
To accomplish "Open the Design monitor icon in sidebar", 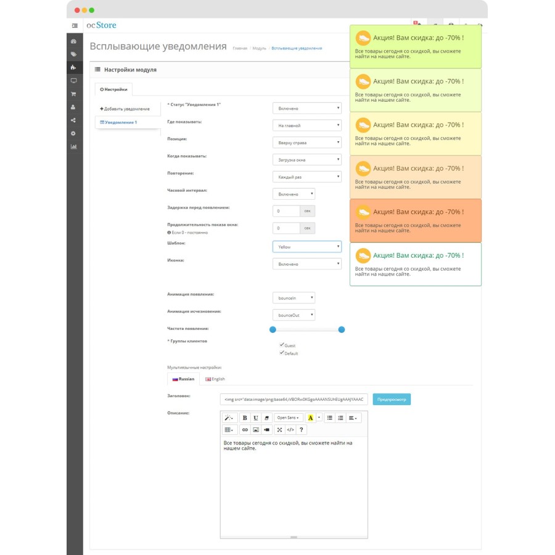I will [73, 81].
